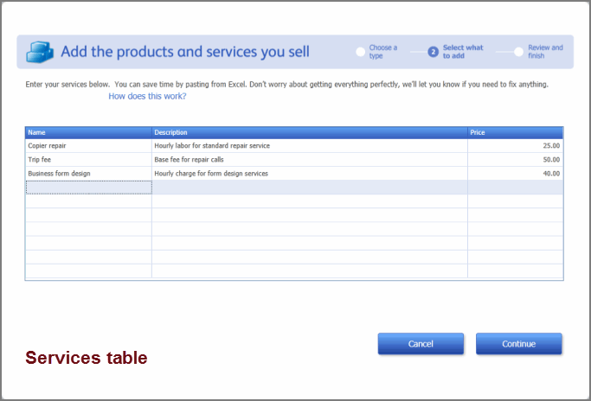Click 'Base fee for repair calls' cell

310,160
